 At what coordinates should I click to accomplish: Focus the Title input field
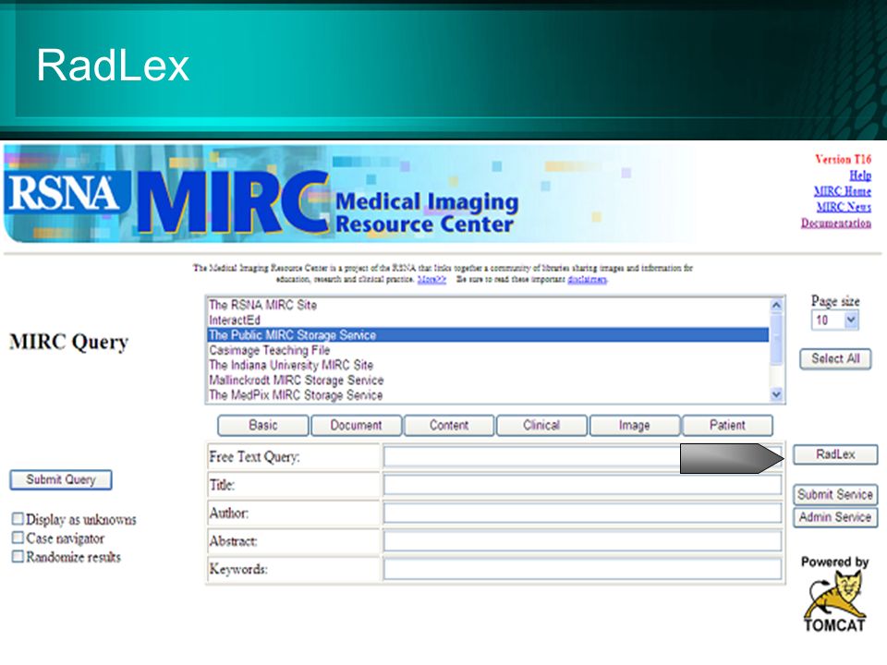point(583,485)
